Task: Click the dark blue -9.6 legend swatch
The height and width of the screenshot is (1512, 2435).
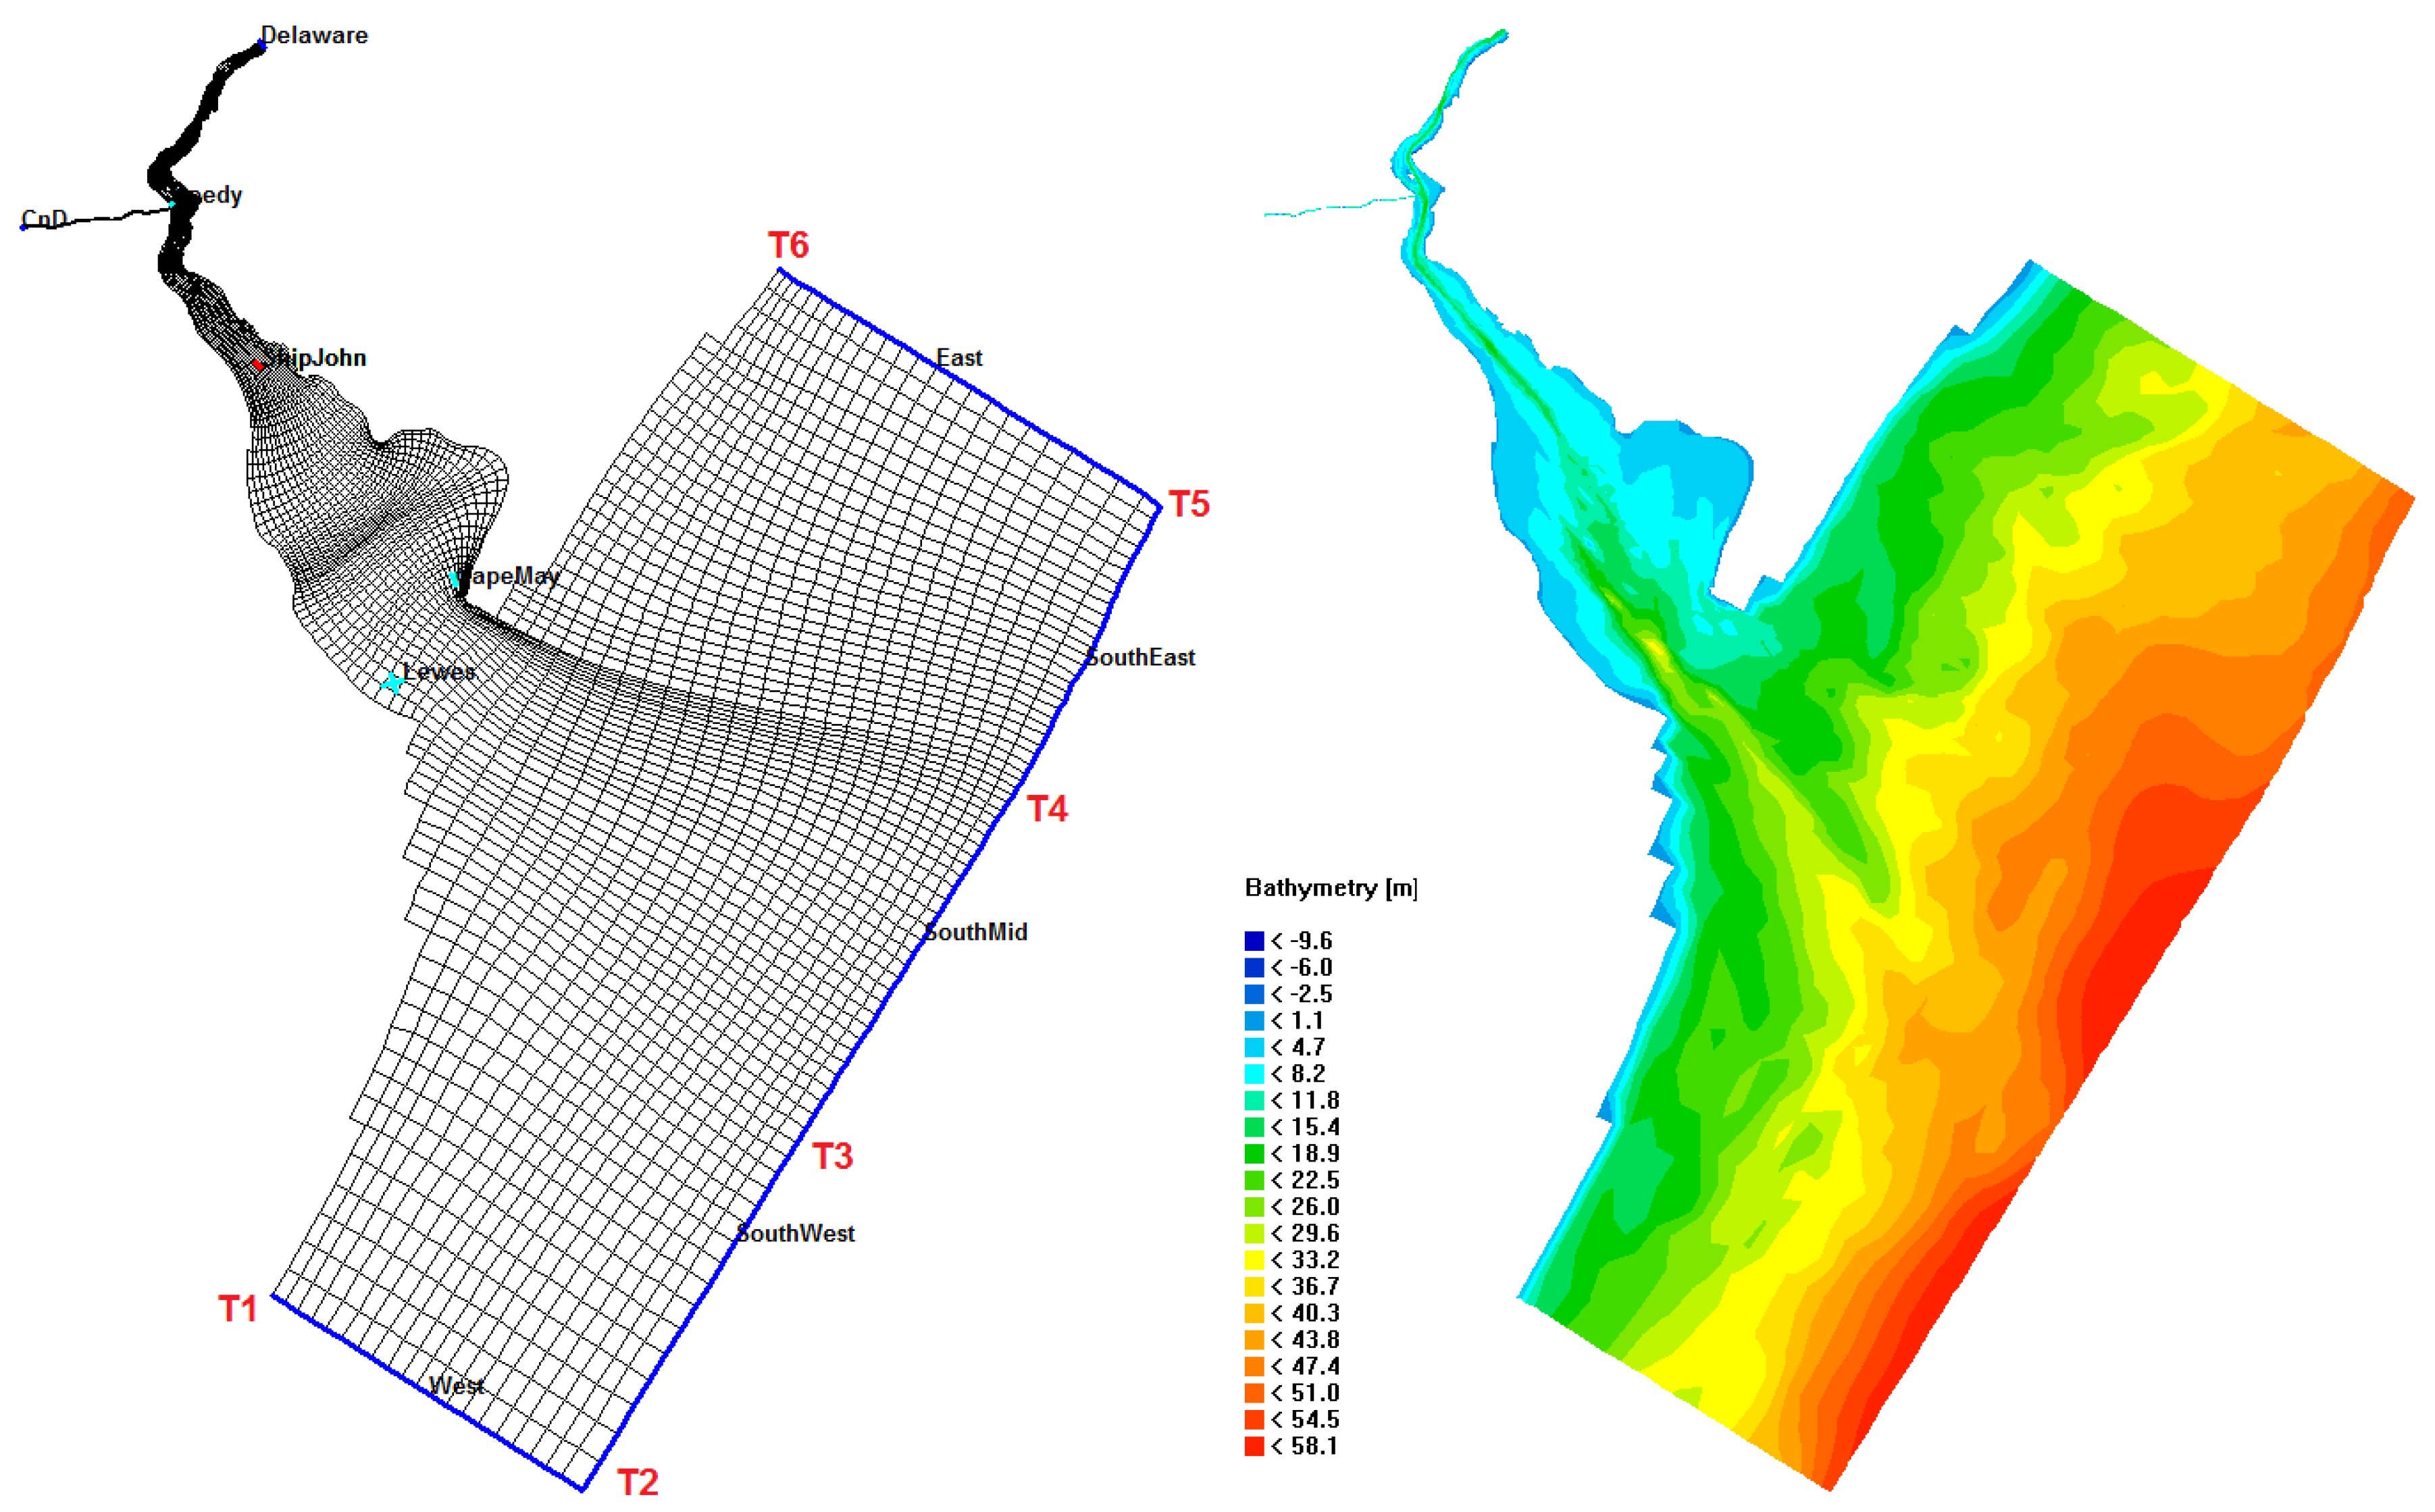Action: (1254, 941)
